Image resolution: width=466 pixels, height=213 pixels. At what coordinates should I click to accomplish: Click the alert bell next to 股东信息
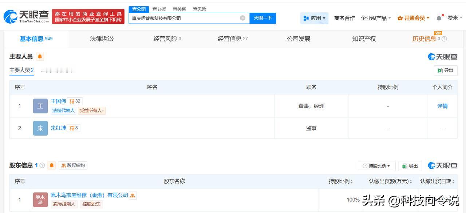pos(52,165)
